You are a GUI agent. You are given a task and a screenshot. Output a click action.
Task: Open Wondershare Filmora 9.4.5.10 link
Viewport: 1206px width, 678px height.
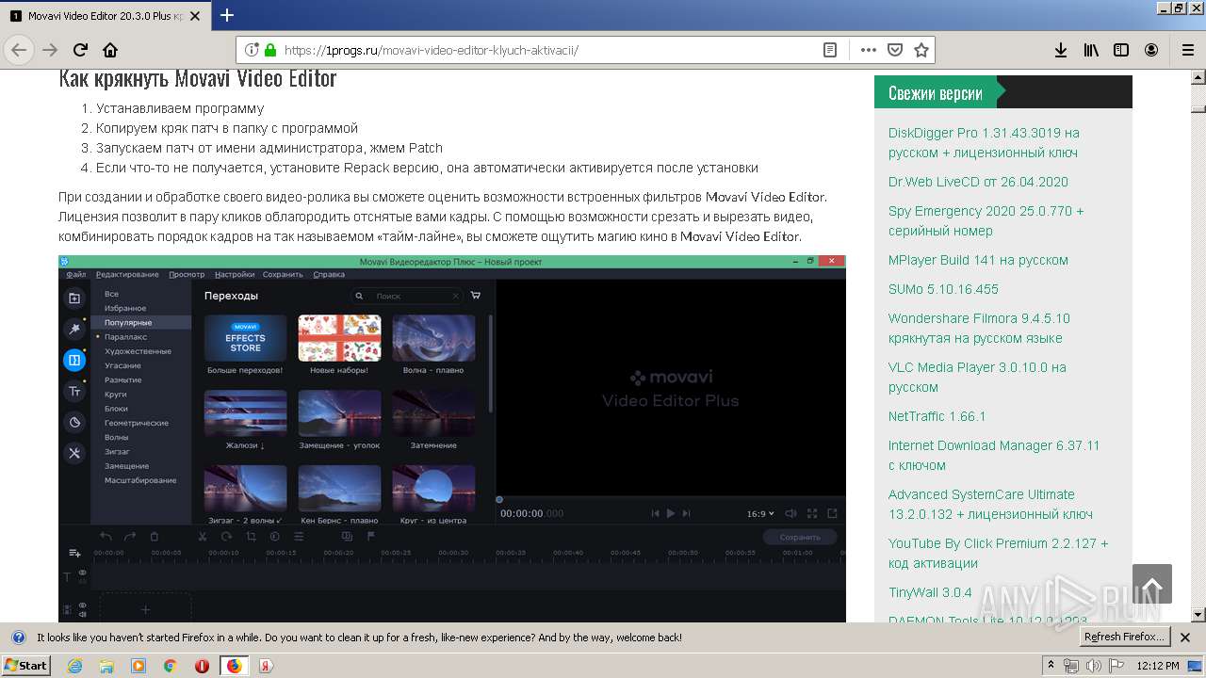click(x=979, y=328)
